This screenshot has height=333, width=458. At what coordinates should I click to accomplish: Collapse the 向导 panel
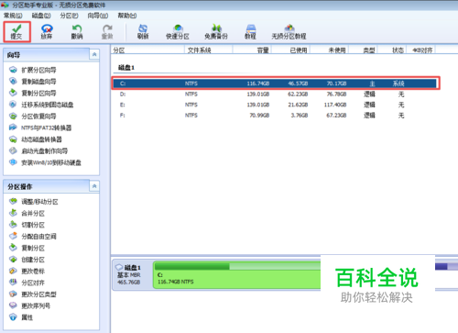[94, 54]
